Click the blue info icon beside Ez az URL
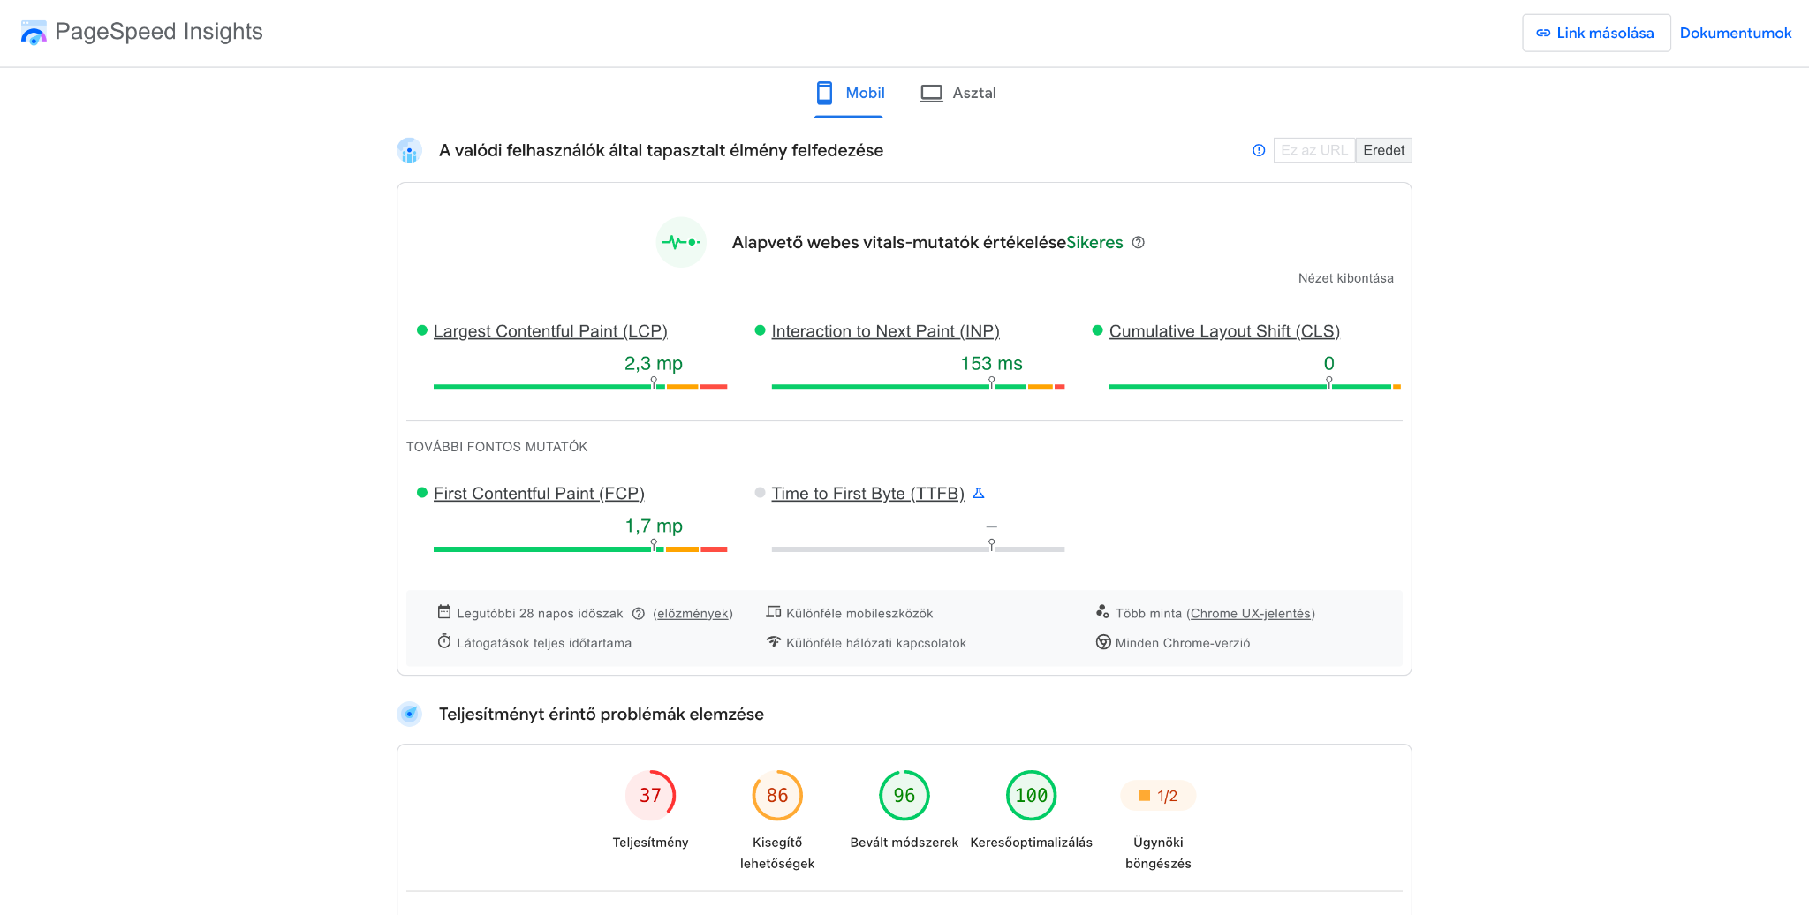Screen dimensions: 1809x915 (x=1259, y=150)
